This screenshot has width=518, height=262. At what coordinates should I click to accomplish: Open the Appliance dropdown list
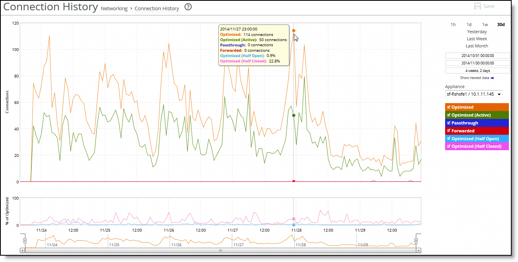tap(474, 94)
